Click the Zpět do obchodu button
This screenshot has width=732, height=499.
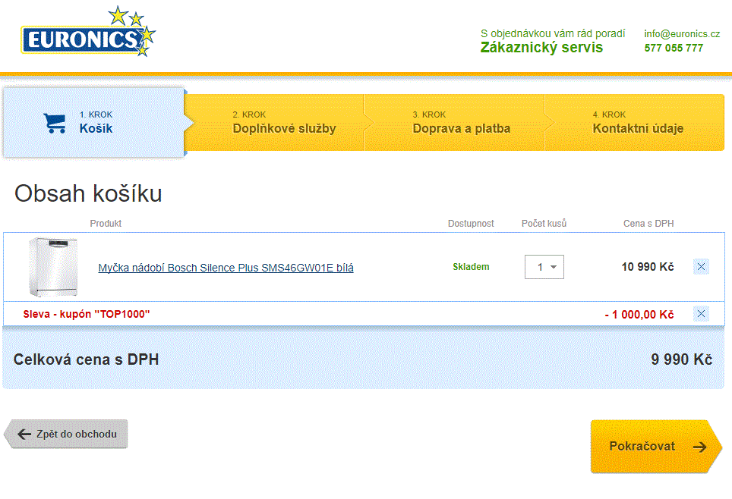pyautogui.click(x=66, y=434)
